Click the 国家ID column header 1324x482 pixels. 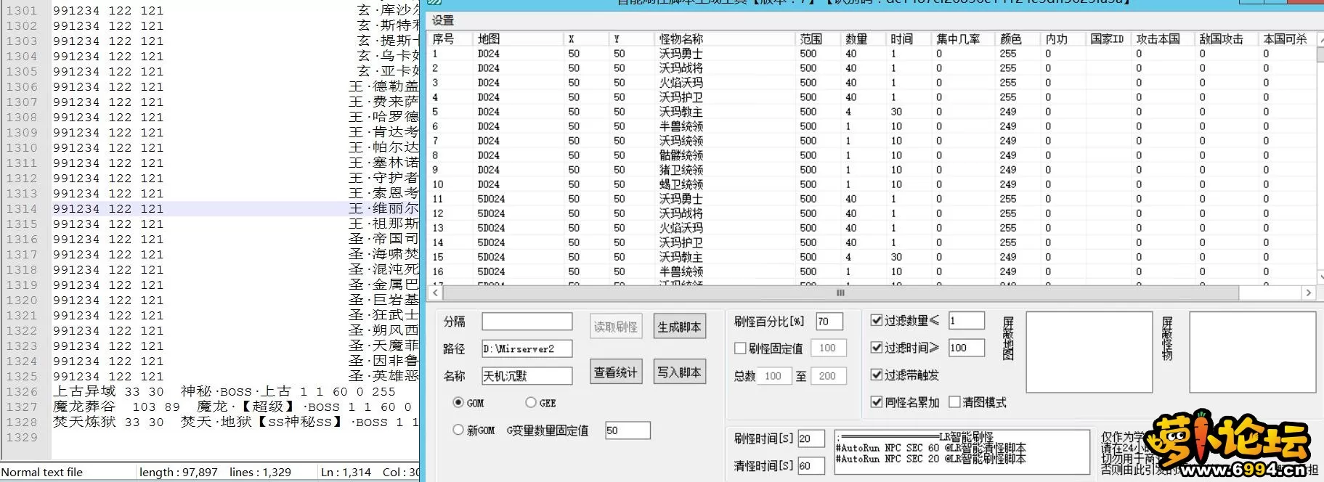click(1109, 39)
